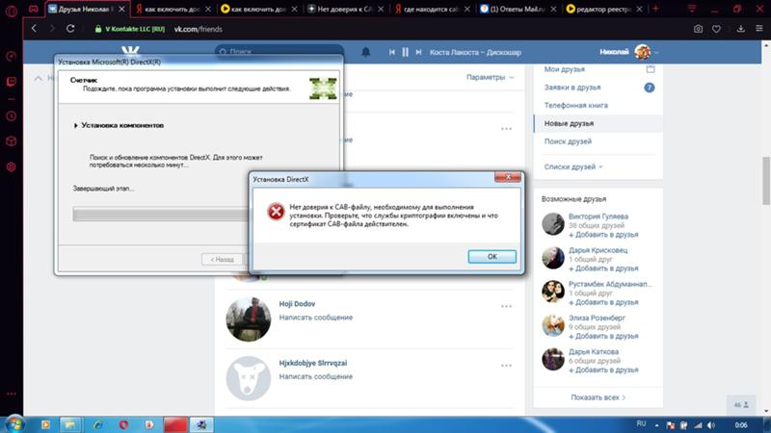The image size is (771, 433).
Task: Open sidebar three dots menu
Action: (x=12, y=394)
